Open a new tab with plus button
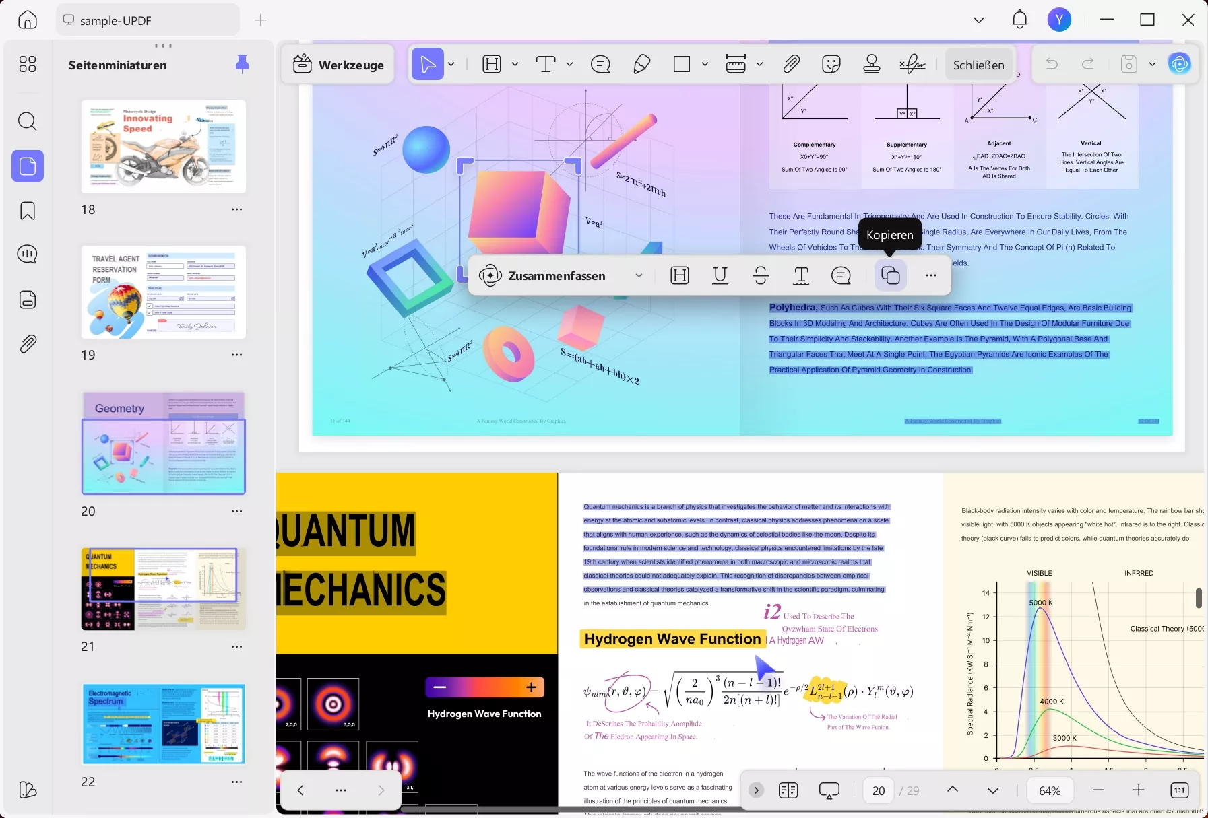The width and height of the screenshot is (1208, 818). click(261, 20)
